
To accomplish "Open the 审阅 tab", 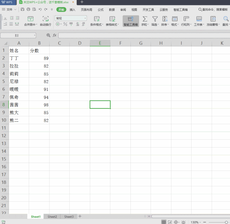I will [x=123, y=10].
